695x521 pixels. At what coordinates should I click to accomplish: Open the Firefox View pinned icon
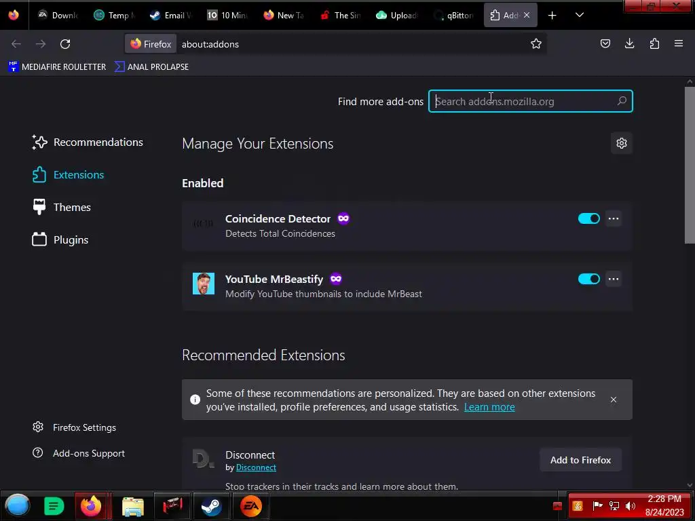pyautogui.click(x=14, y=15)
